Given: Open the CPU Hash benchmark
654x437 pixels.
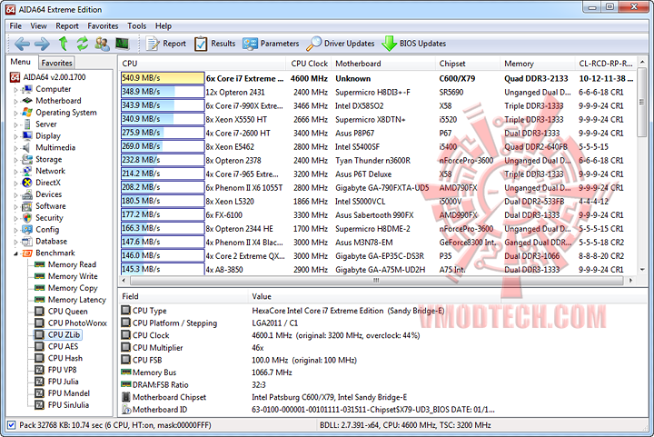Looking at the screenshot, I should [58, 358].
